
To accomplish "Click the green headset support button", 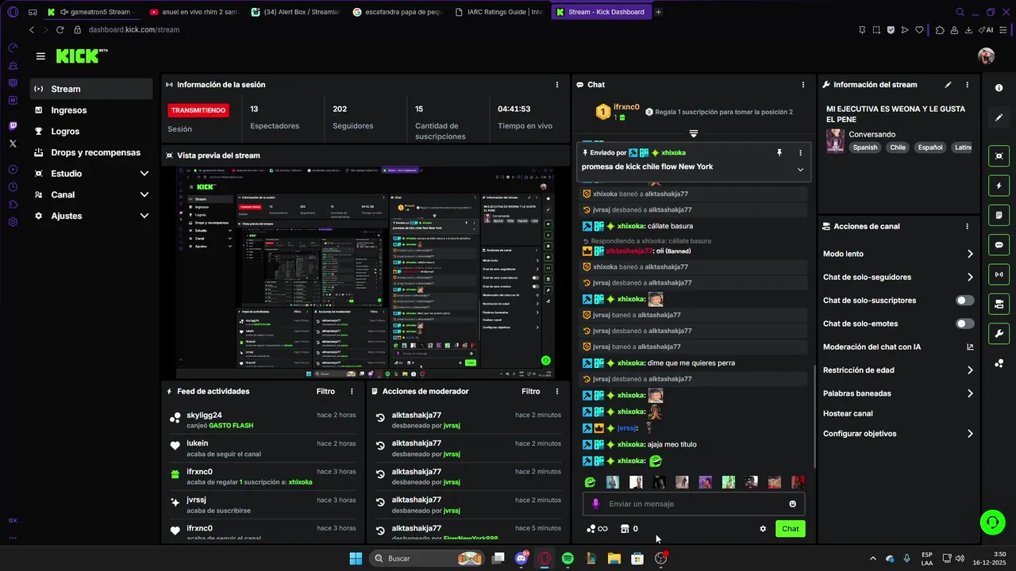I will pos(992,522).
